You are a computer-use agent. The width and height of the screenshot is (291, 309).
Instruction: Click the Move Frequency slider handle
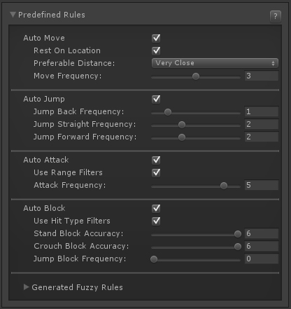pos(196,76)
